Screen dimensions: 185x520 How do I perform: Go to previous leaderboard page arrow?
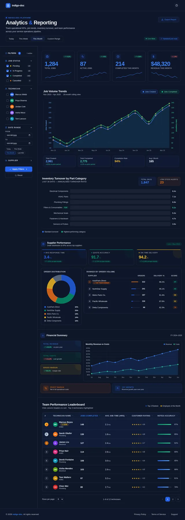[162, 499]
